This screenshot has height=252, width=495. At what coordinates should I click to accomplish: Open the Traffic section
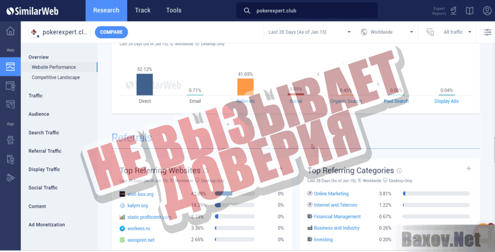tap(35, 95)
